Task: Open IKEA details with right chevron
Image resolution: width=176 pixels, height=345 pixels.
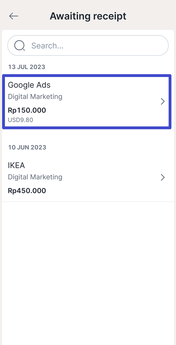Action: pyautogui.click(x=163, y=177)
